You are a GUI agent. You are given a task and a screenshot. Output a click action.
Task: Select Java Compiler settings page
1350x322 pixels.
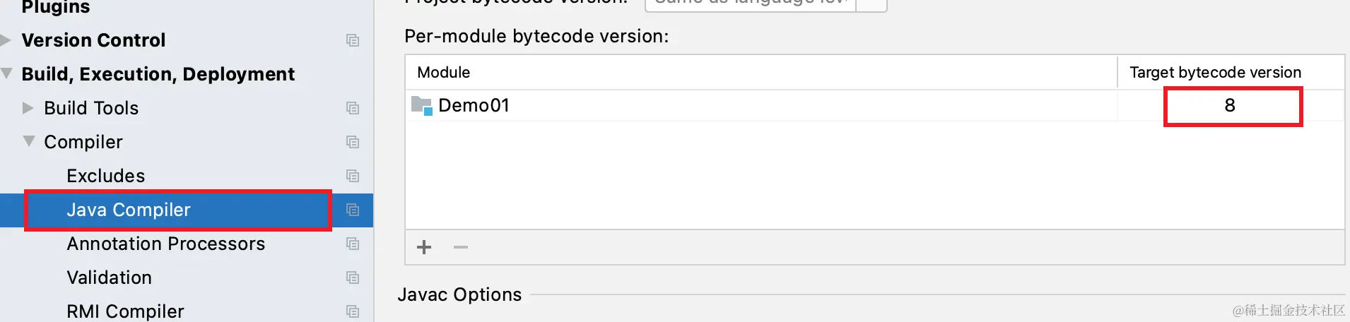(129, 210)
